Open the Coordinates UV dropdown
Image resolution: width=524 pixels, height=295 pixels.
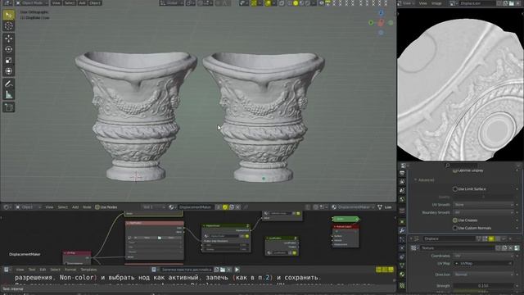(x=484, y=256)
